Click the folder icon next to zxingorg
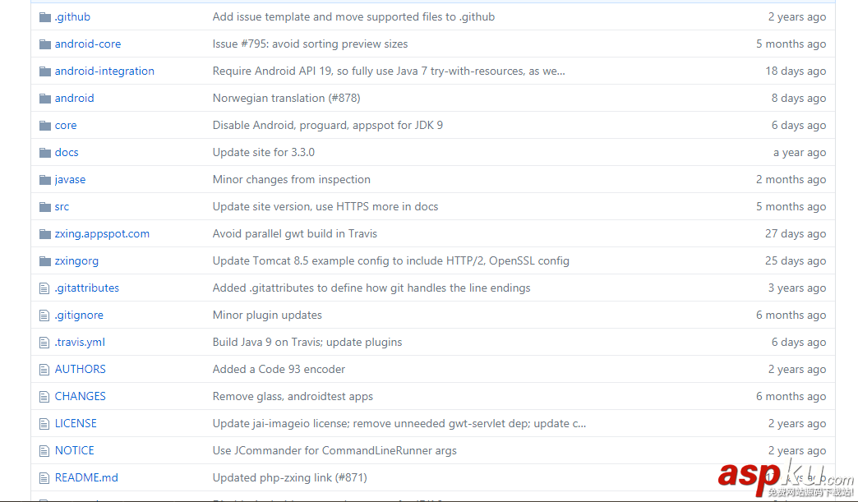The width and height of the screenshot is (858, 502). pyautogui.click(x=45, y=261)
